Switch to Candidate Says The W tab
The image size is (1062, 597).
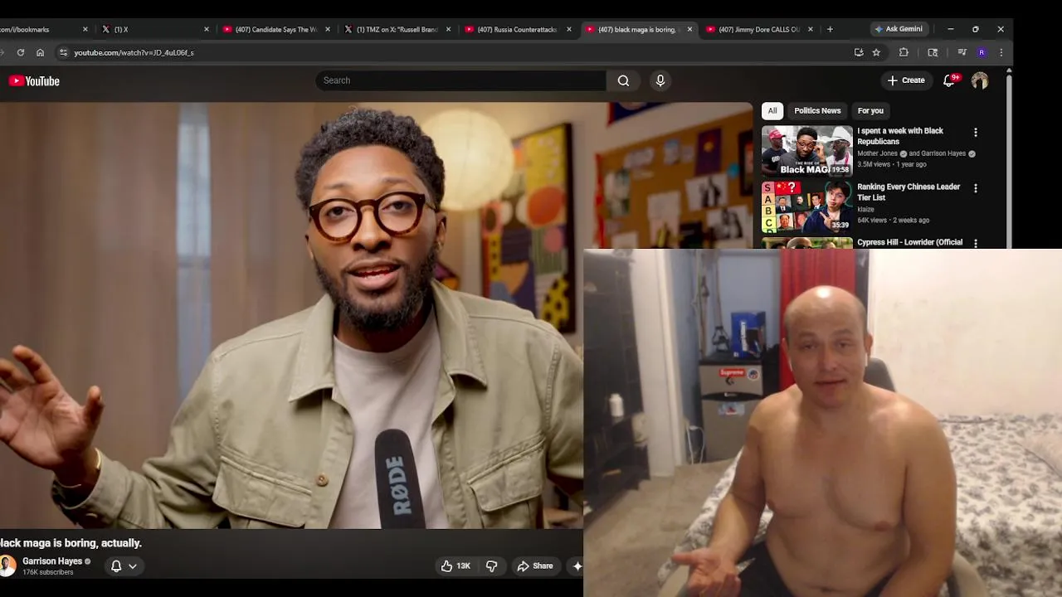[275, 29]
